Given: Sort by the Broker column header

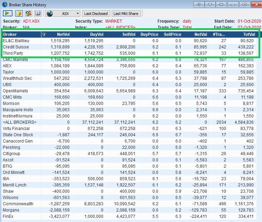Looking at the screenshot, I should coord(22,35).
